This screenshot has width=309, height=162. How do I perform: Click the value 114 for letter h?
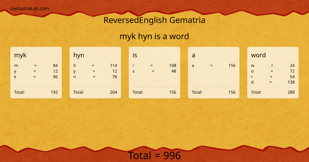click(114, 66)
